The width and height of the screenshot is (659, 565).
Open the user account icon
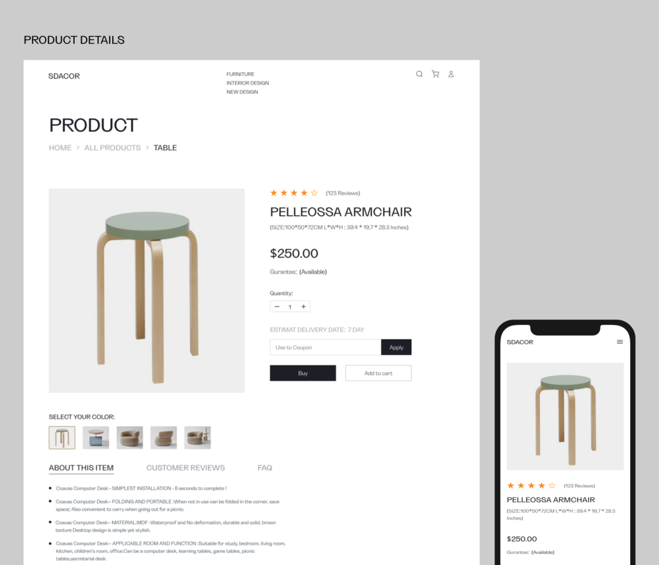click(451, 74)
